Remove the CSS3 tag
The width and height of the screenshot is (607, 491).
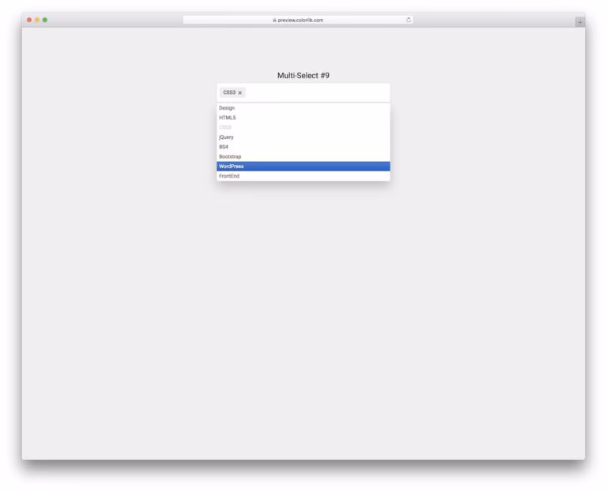click(240, 93)
